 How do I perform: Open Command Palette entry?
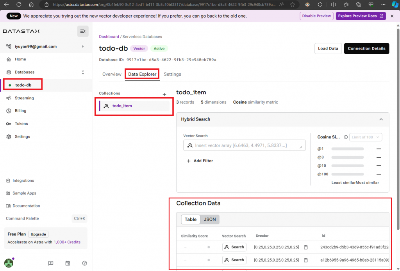click(46, 218)
